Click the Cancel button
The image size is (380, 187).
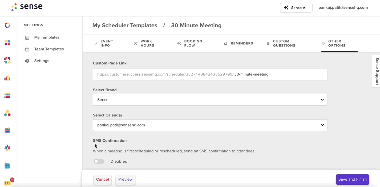point(103,180)
